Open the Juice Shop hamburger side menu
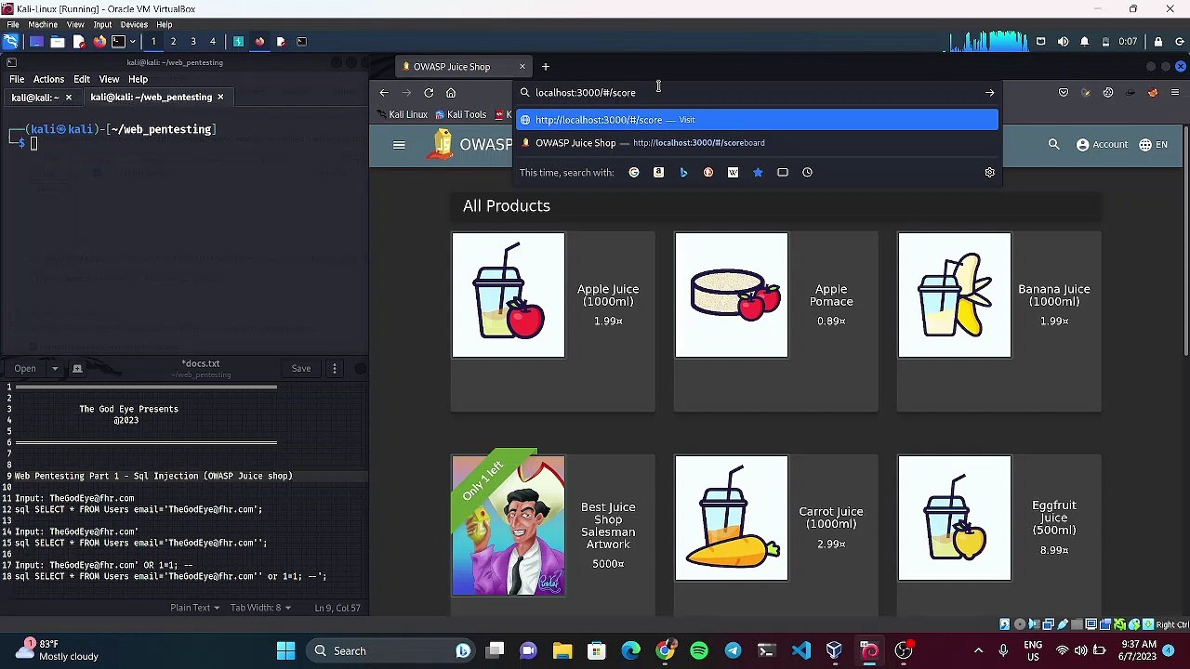The width and height of the screenshot is (1190, 669). (x=399, y=145)
